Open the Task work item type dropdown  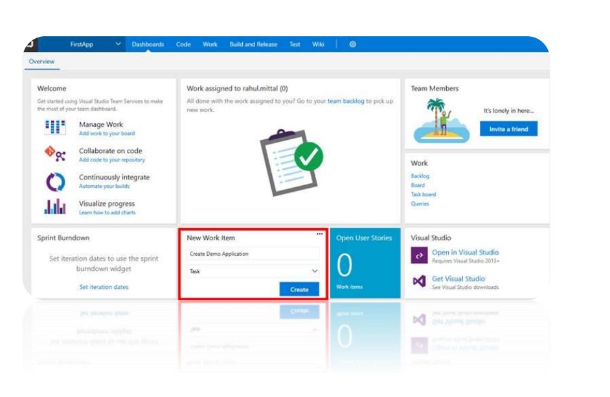click(x=253, y=271)
